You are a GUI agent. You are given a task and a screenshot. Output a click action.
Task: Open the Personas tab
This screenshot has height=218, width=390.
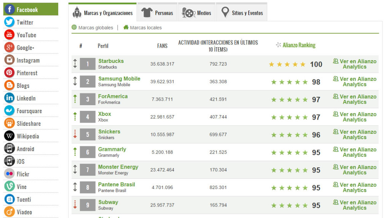tap(157, 12)
